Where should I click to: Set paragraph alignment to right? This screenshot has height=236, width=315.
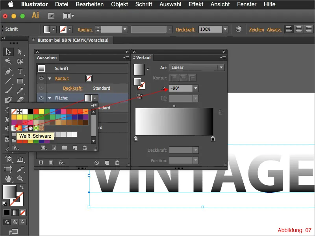pos(309,29)
